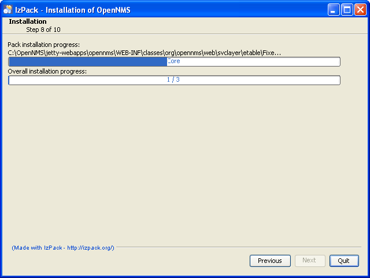
Task: Click the Core pack progress bar
Action: pyautogui.click(x=174, y=61)
